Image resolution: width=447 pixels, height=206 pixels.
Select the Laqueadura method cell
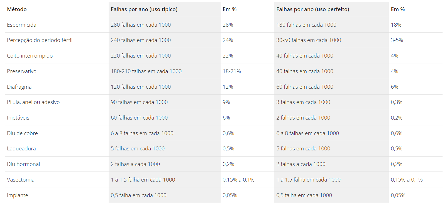tap(21, 148)
